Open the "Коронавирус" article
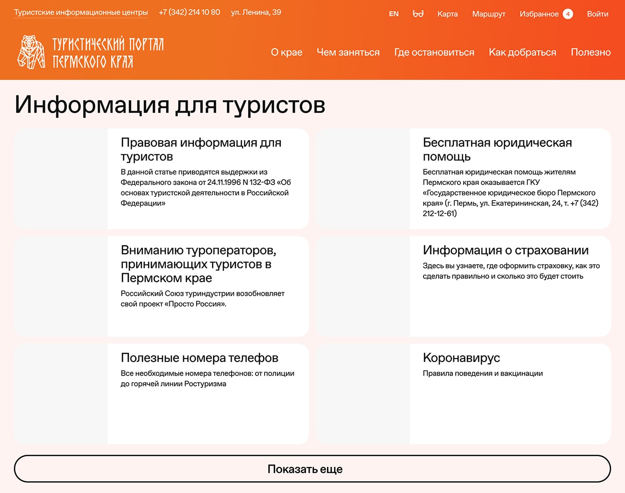This screenshot has height=493, width=625. pyautogui.click(x=461, y=358)
